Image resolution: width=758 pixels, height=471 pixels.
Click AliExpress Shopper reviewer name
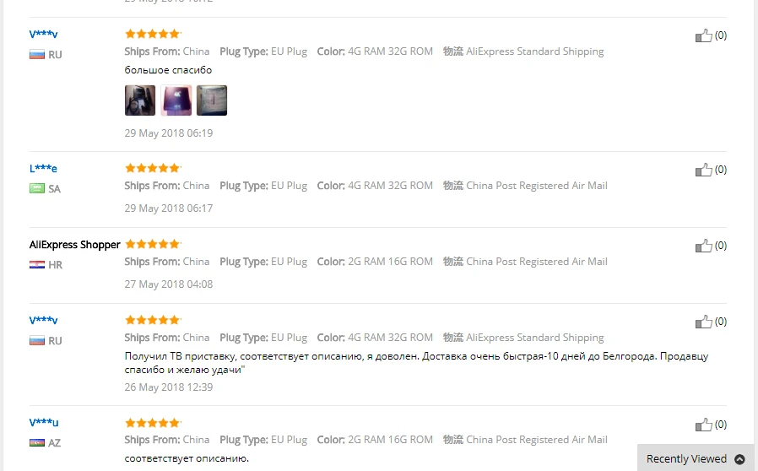(74, 245)
